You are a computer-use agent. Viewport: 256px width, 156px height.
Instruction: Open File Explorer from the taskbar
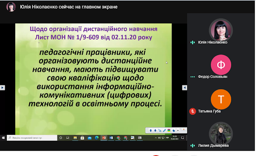pos(75,138)
